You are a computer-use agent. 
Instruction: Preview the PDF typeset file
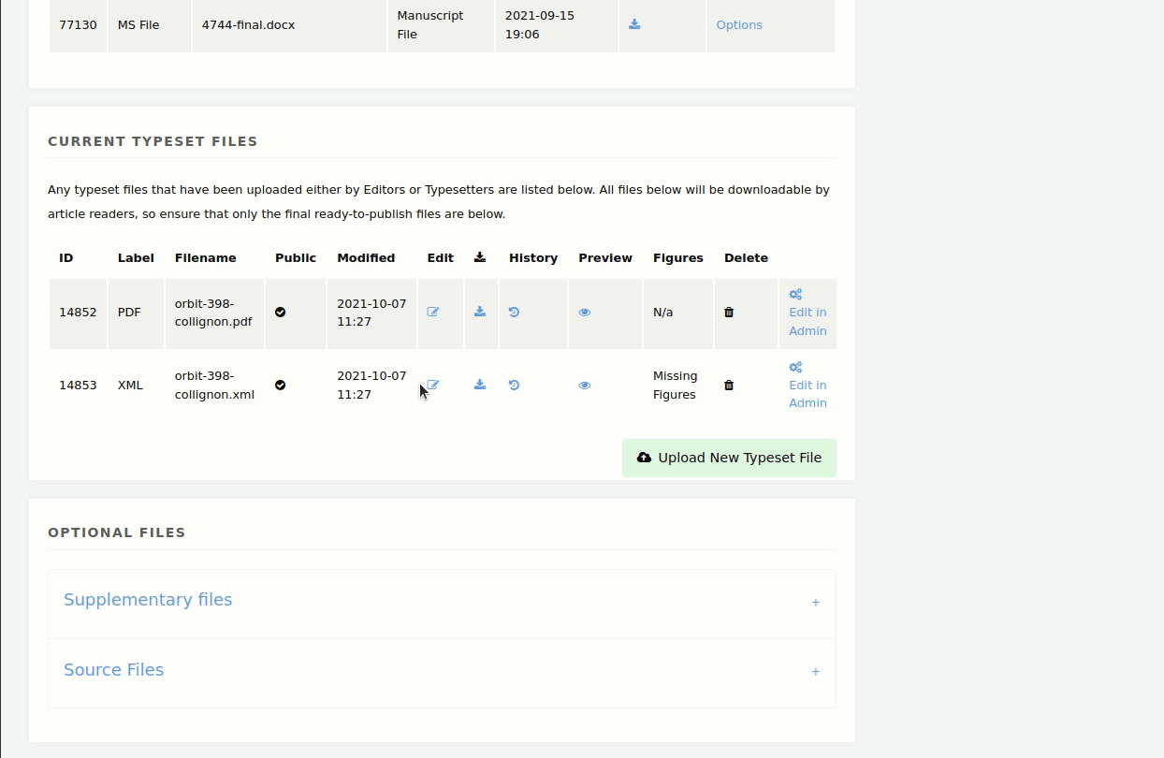(585, 313)
